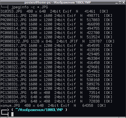Click file size 530160

93,80
